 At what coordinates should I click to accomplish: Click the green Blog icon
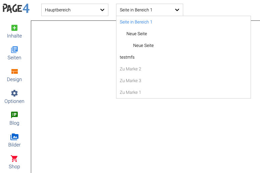click(x=14, y=115)
